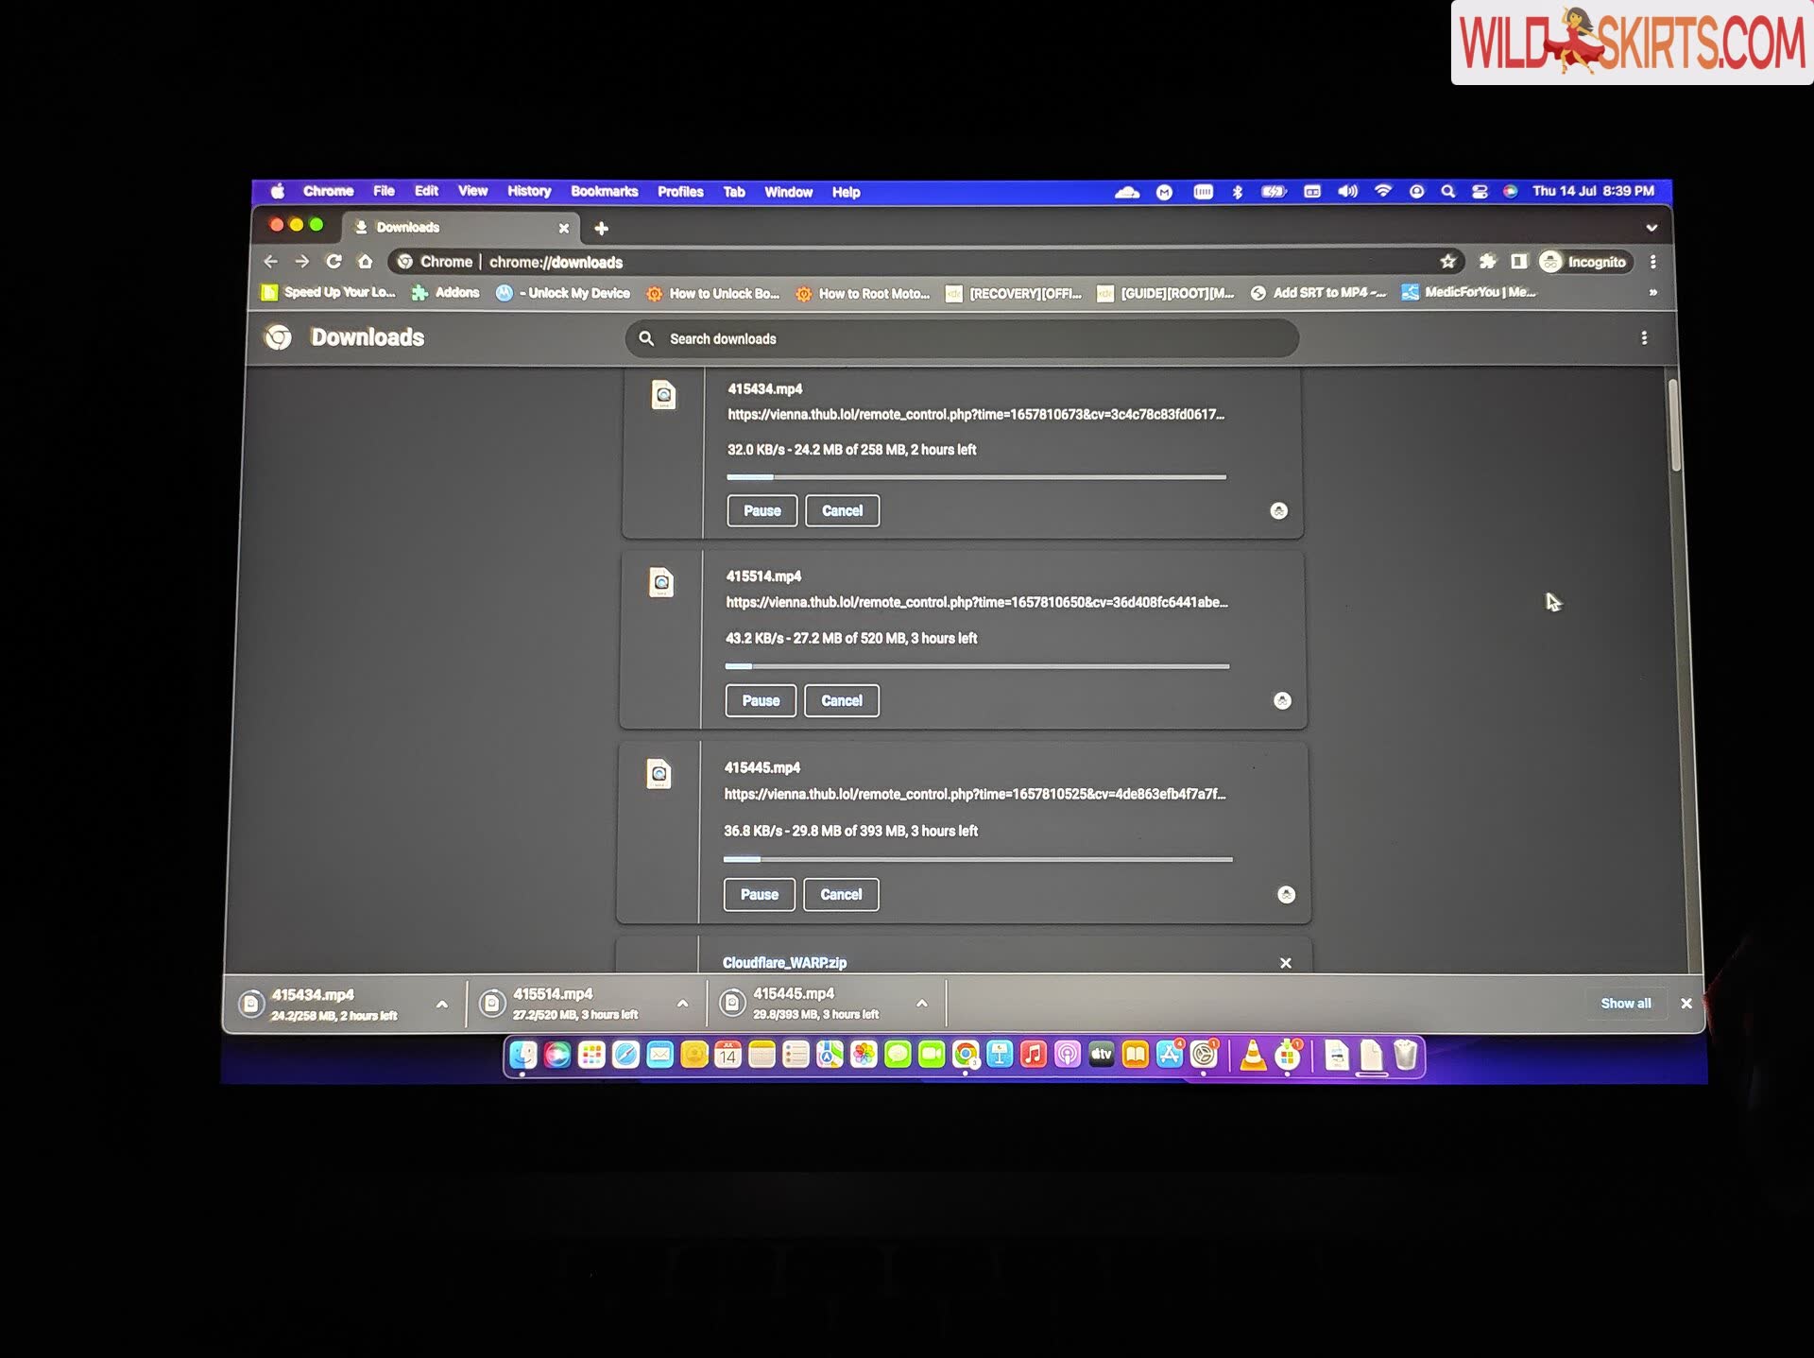Click the circular info icon for 415434.mp4
This screenshot has height=1358, width=1814.
pos(1277,509)
